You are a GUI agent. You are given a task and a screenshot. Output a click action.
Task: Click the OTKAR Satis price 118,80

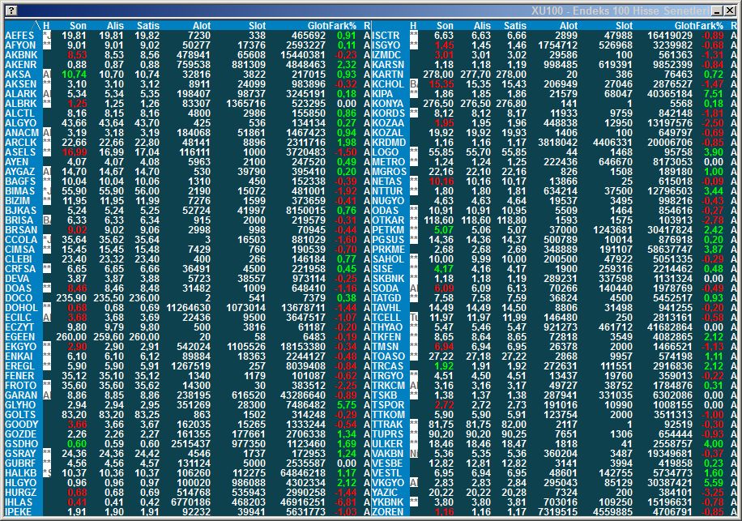tap(511, 220)
